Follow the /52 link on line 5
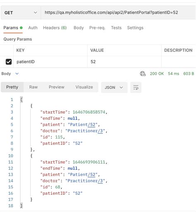This screenshot has height=212, width=196. tap(91, 125)
